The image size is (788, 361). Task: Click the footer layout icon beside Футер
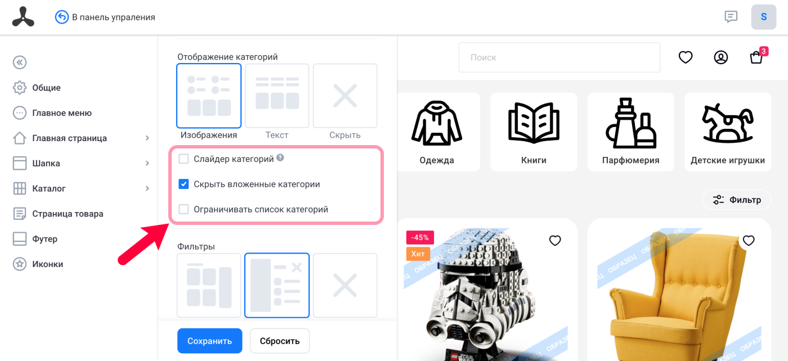(x=20, y=239)
